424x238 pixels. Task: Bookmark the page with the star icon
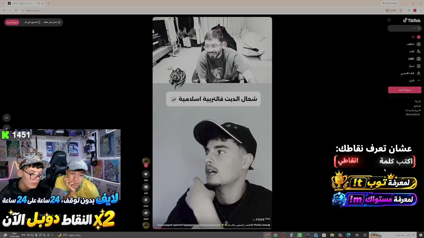point(400,10)
